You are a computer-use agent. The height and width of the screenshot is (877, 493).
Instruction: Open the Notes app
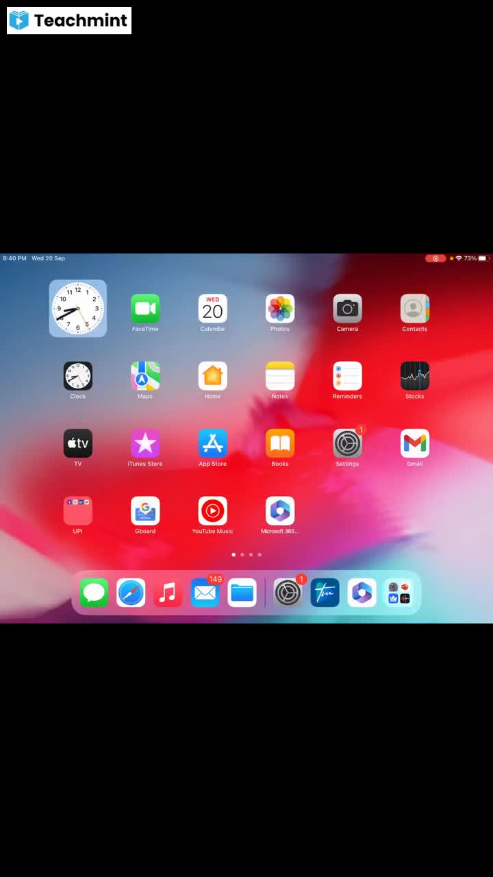(x=280, y=376)
